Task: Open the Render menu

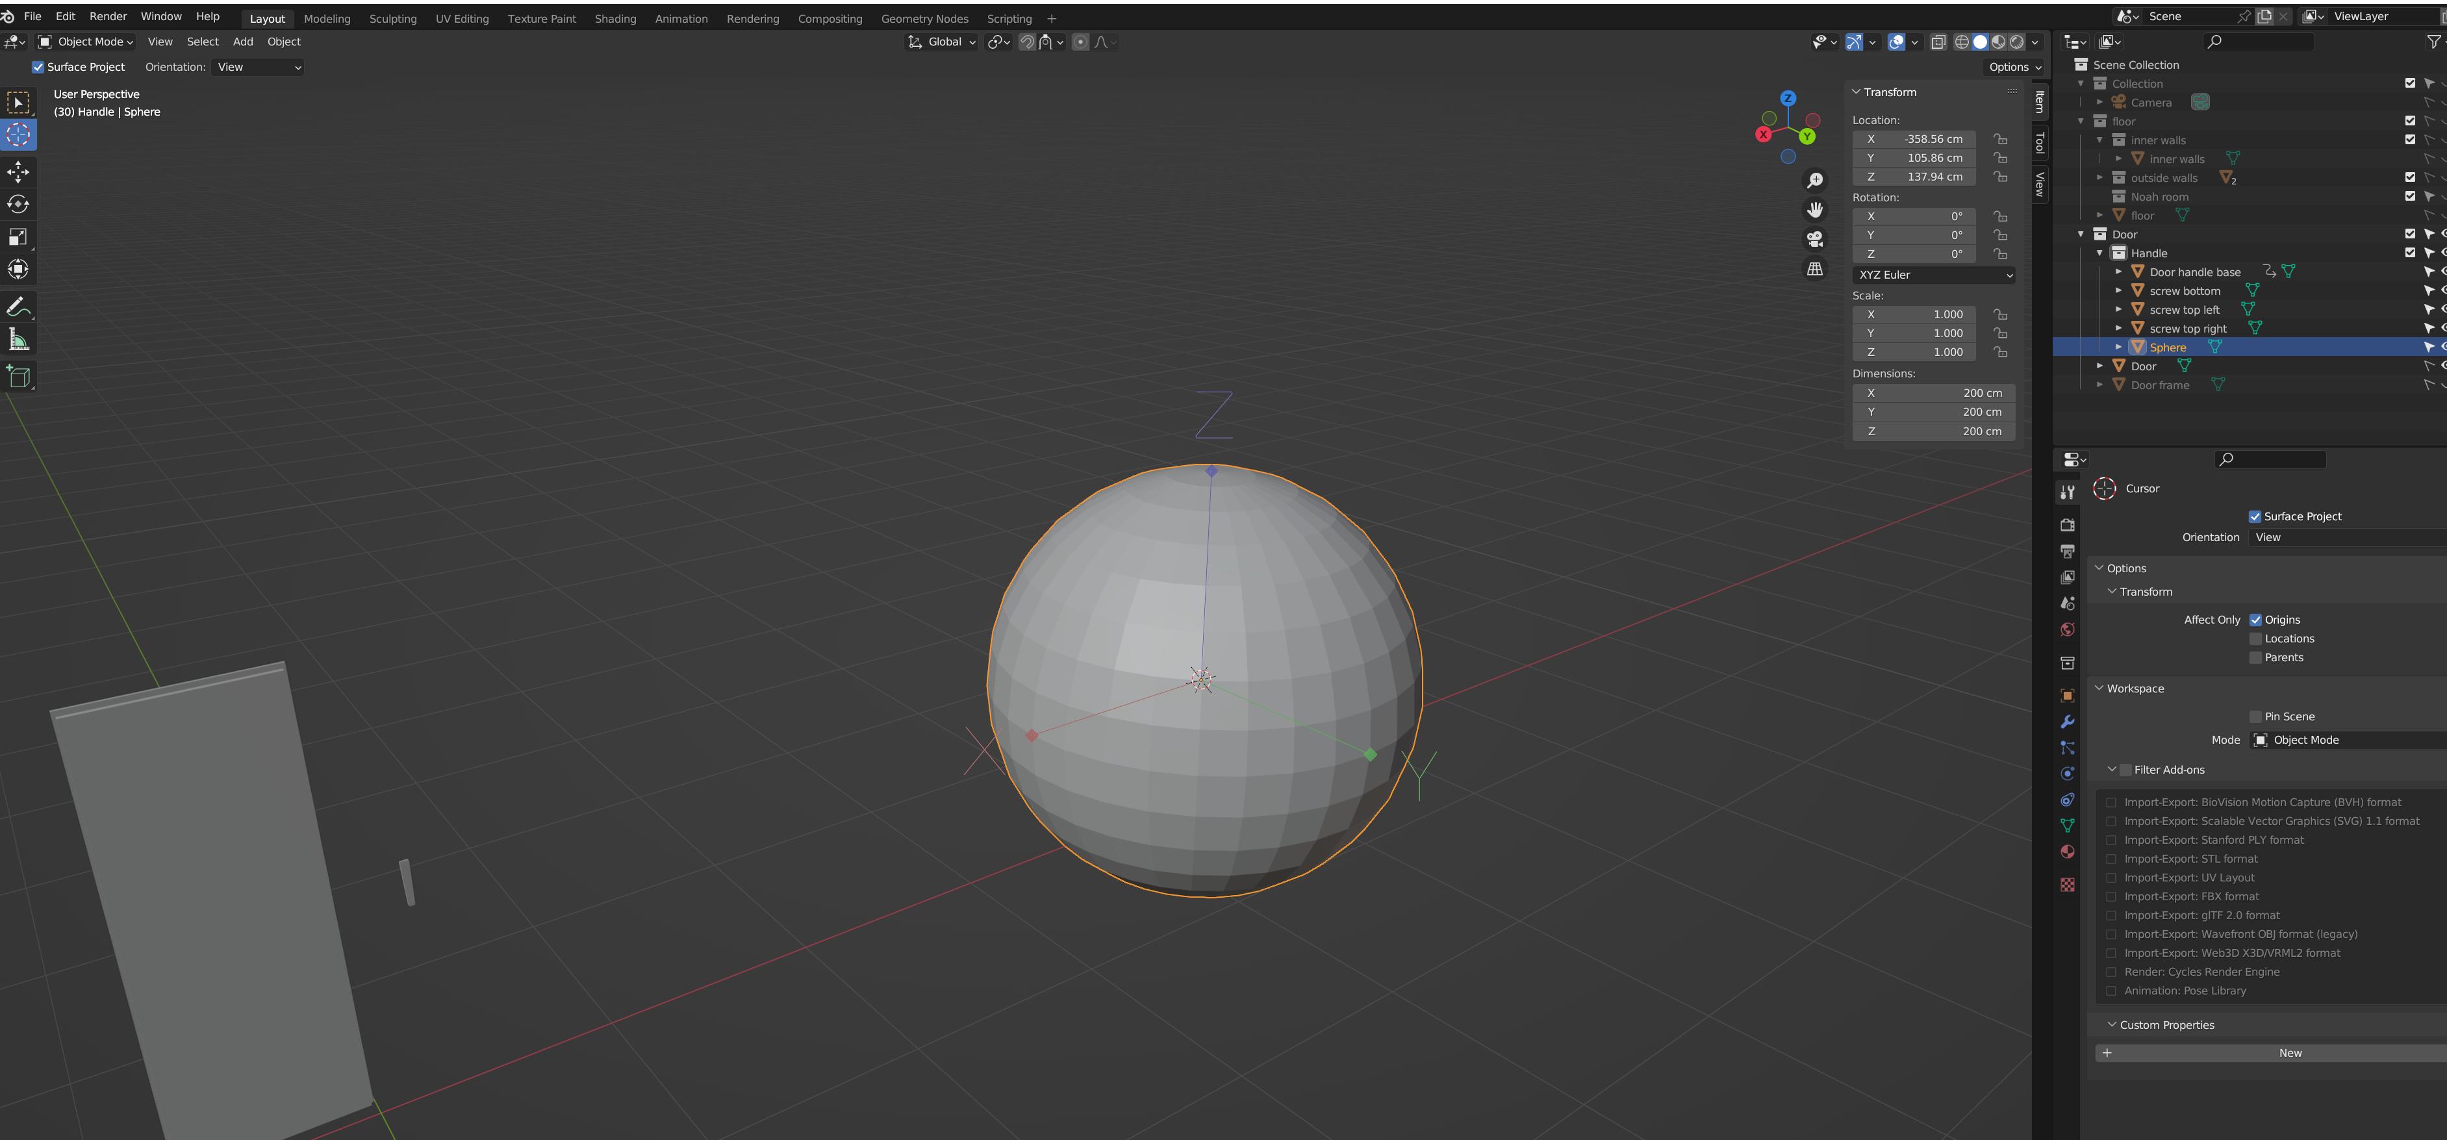Action: pyautogui.click(x=108, y=16)
